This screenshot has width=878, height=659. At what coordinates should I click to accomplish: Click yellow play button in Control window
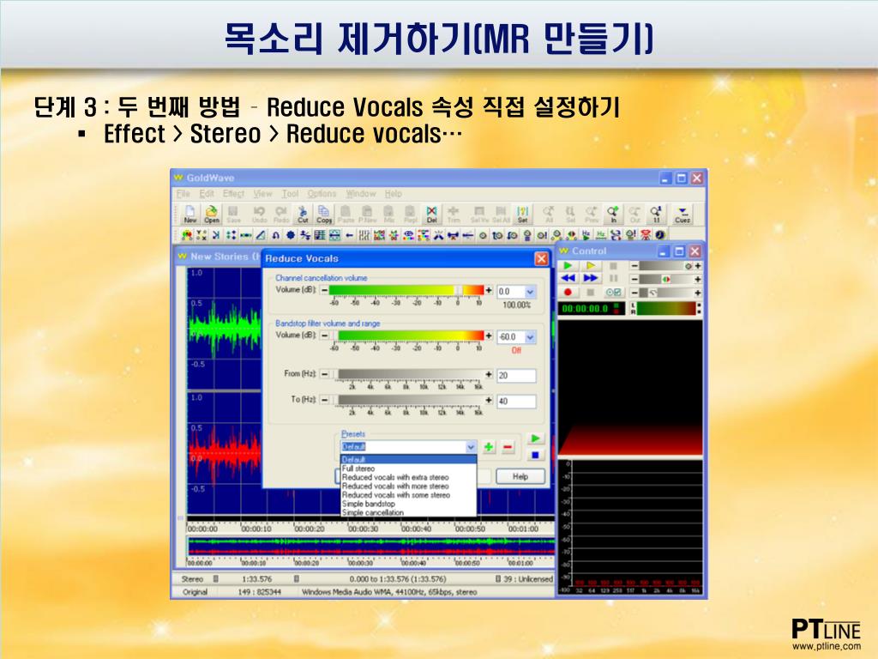[x=590, y=266]
